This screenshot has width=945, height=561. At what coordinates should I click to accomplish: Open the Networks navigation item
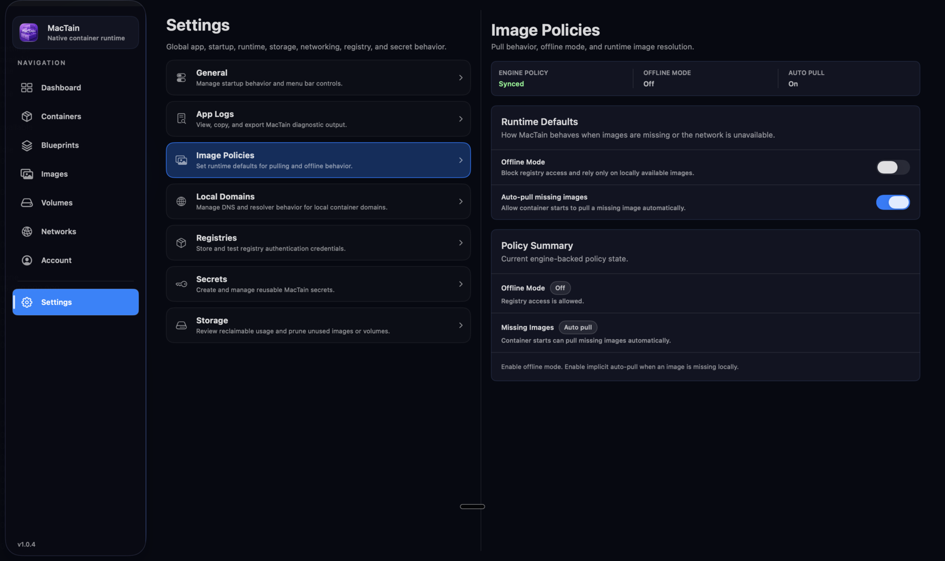pyautogui.click(x=76, y=232)
